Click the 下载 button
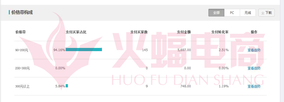The height and width of the screenshot is (102, 284). click(x=266, y=13)
